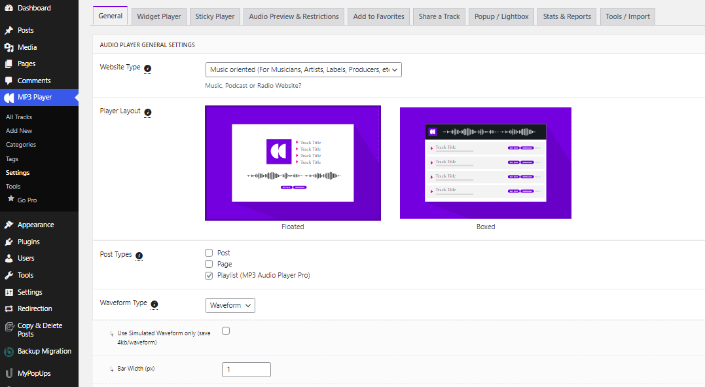
Task: Toggle Use Simulated Waveform only checkbox
Action: tap(226, 331)
